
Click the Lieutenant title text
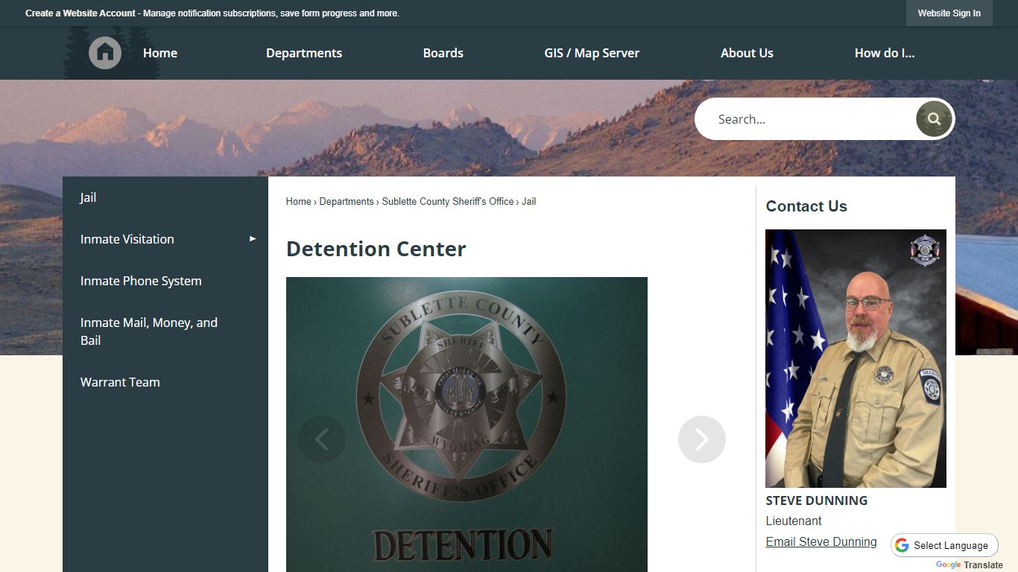click(x=794, y=521)
